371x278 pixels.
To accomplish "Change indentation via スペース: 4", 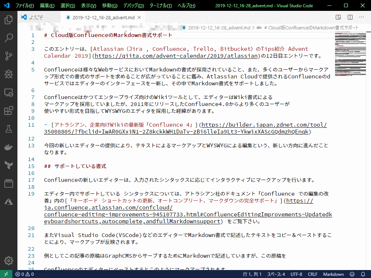I will [276, 274].
